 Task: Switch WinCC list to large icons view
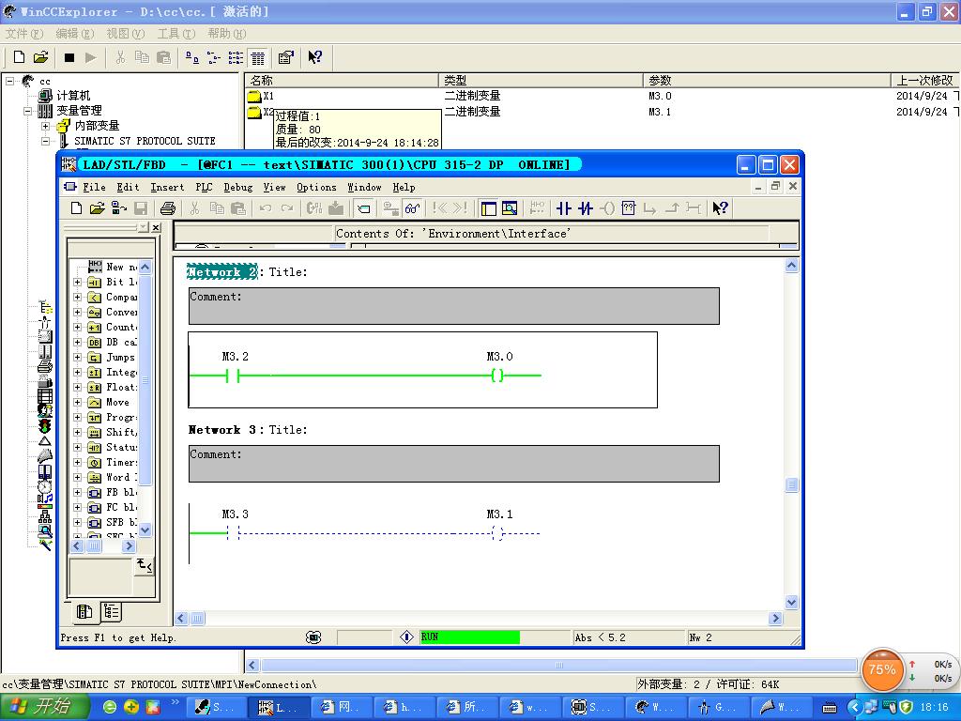point(191,57)
